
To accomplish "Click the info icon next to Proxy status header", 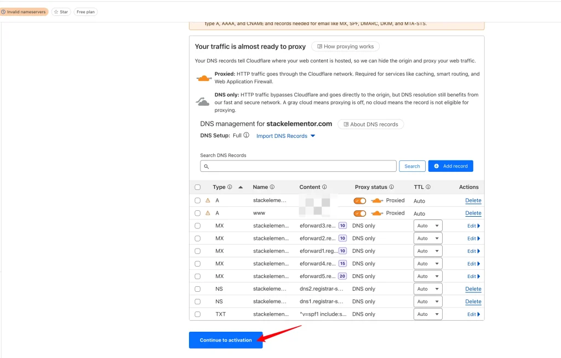I will [391, 187].
